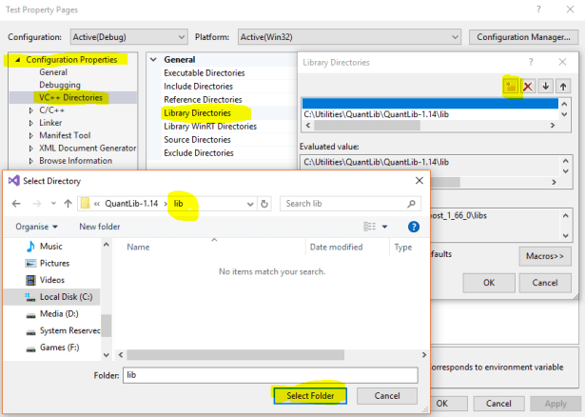Open Organise menu
This screenshot has width=585, height=417.
point(36,227)
